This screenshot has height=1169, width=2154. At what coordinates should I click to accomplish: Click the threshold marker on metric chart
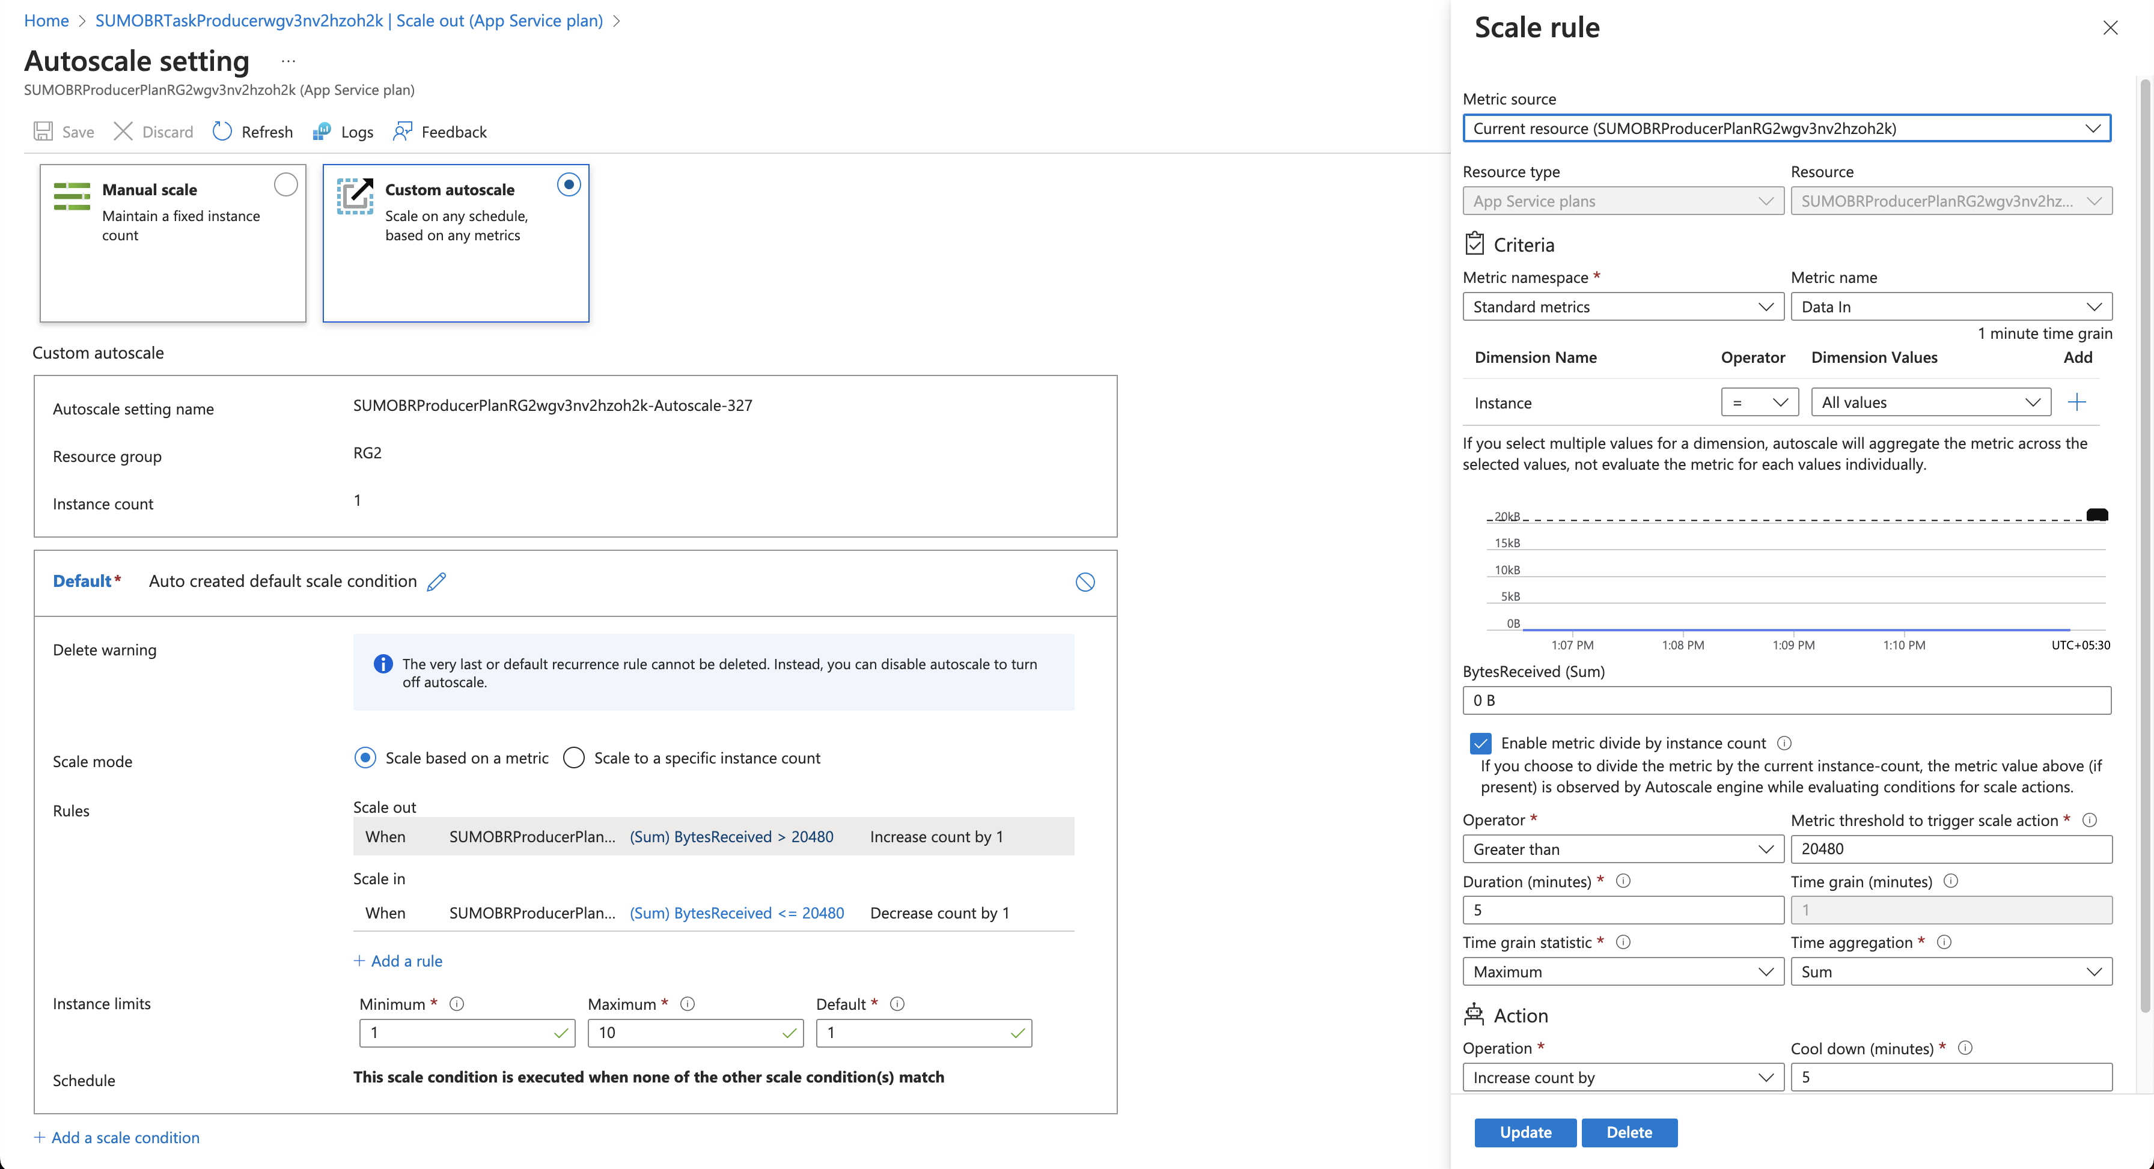(x=2096, y=515)
